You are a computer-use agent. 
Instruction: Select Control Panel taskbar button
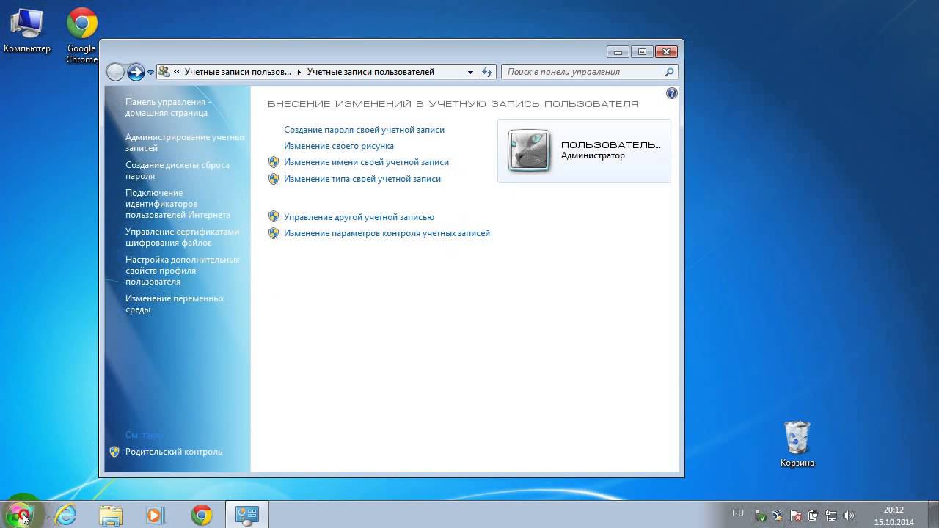(x=246, y=515)
